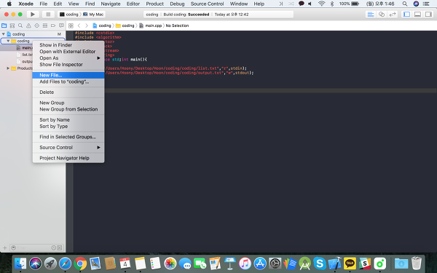Toggle the Navigator pane visibility
Screen dimensions: 437x273
tap(406, 15)
